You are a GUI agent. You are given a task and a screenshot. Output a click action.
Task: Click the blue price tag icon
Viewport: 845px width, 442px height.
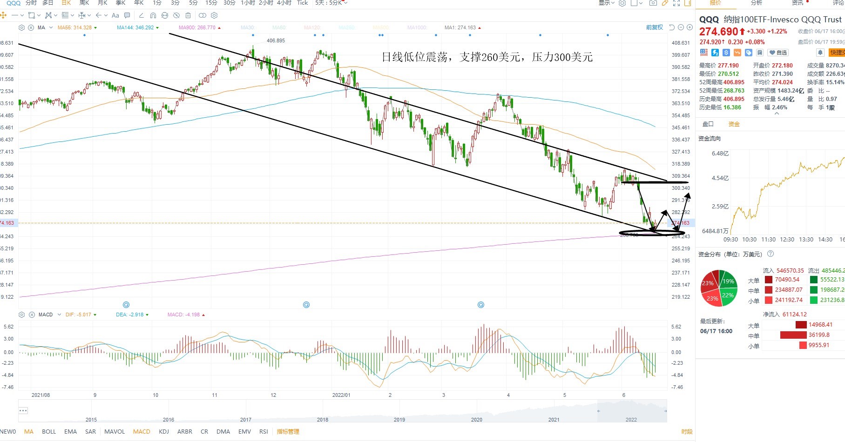pos(749,53)
